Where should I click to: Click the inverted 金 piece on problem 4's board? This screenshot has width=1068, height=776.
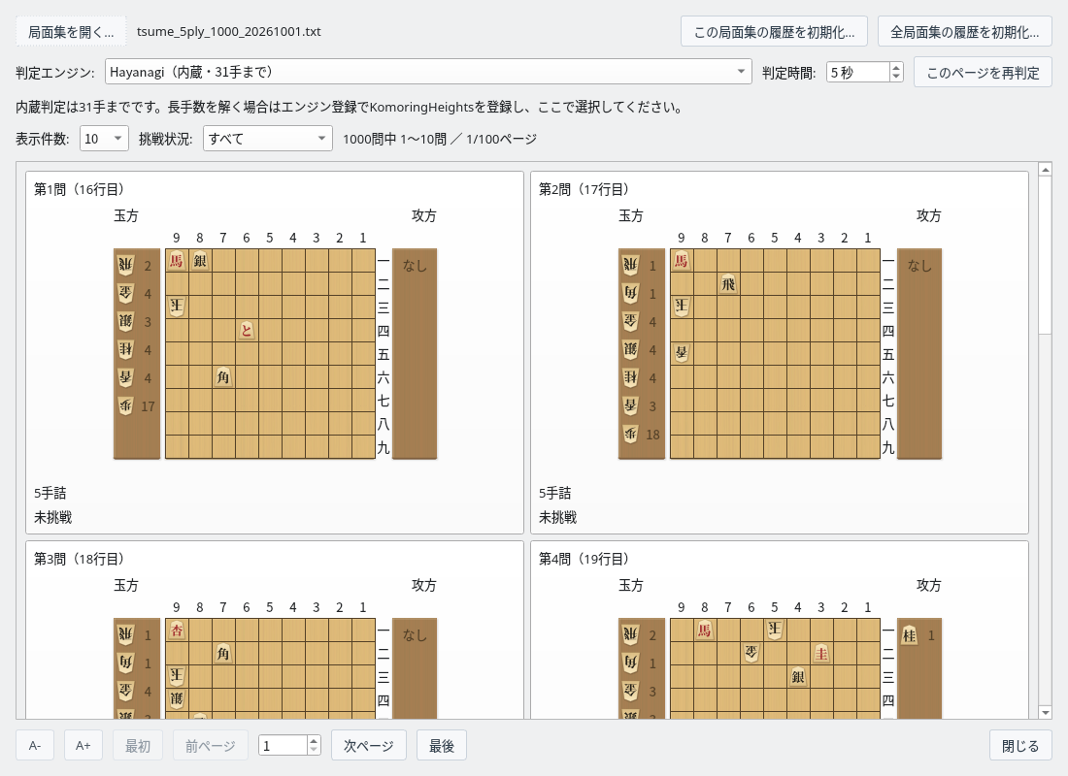(751, 654)
